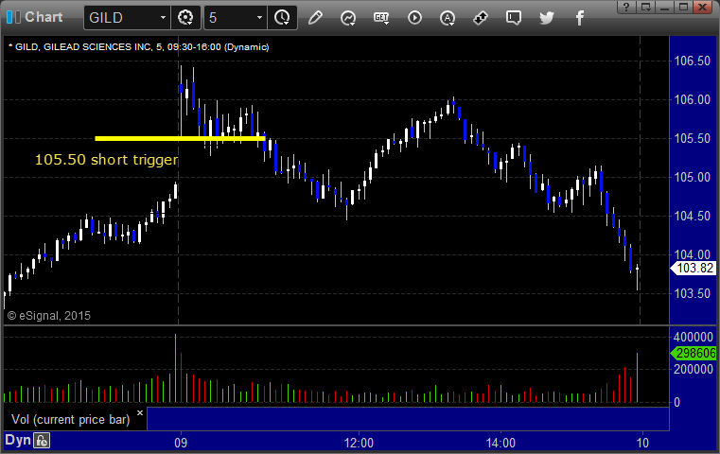This screenshot has height=454, width=720.
Task: Close the Vol current price bar panel
Action: (x=140, y=412)
